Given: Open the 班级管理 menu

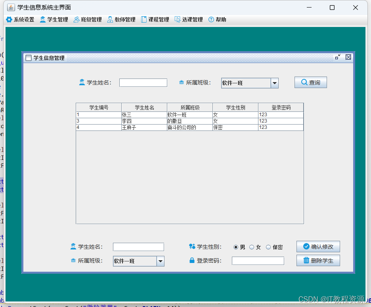Looking at the screenshot, I should point(88,19).
